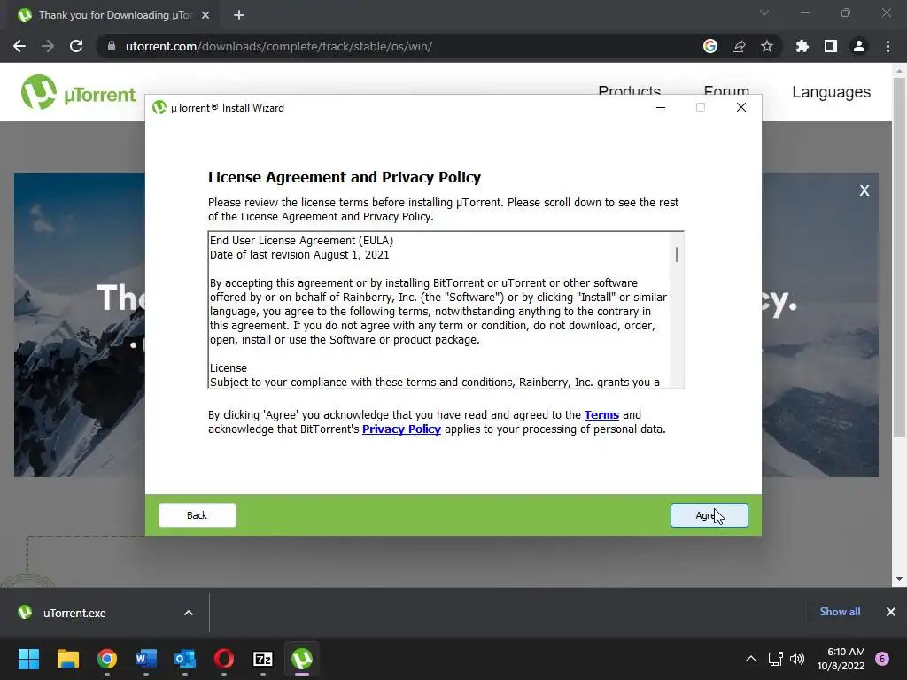Screen dimensions: 907x680
Task: Click the EULA text box scrollbar thumb
Action: 676,254
